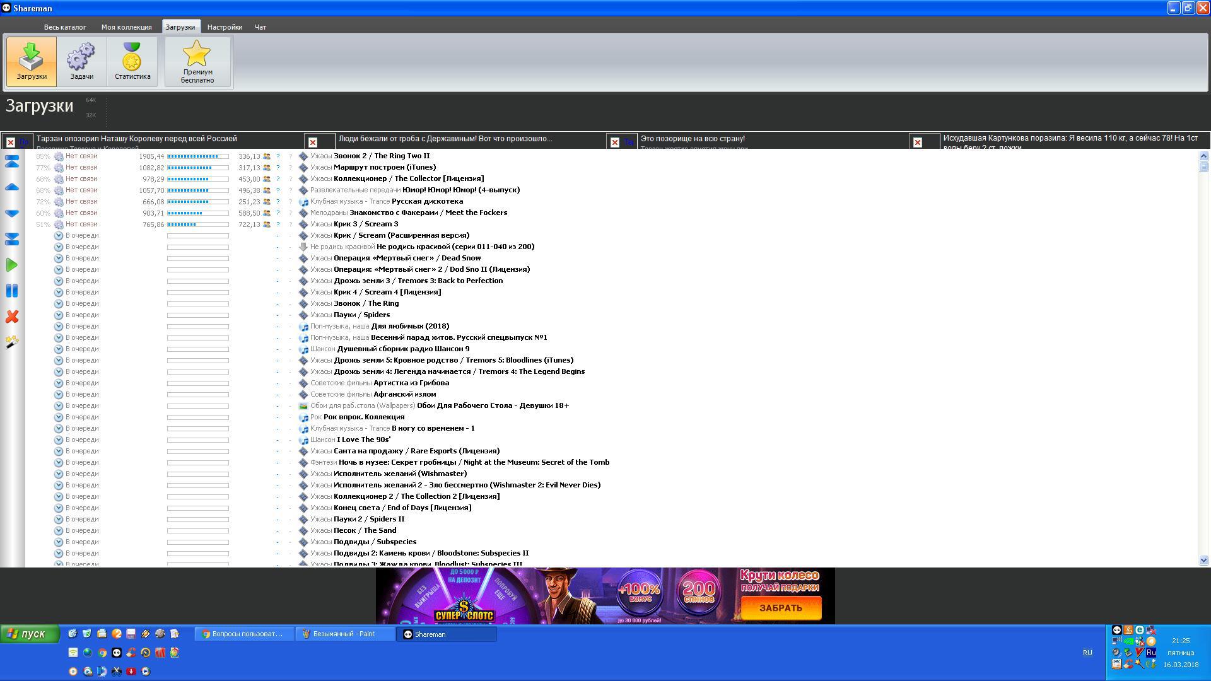Open Вопросы пользоват... Chrome taskbar window
The height and width of the screenshot is (681, 1211).
pos(244,634)
